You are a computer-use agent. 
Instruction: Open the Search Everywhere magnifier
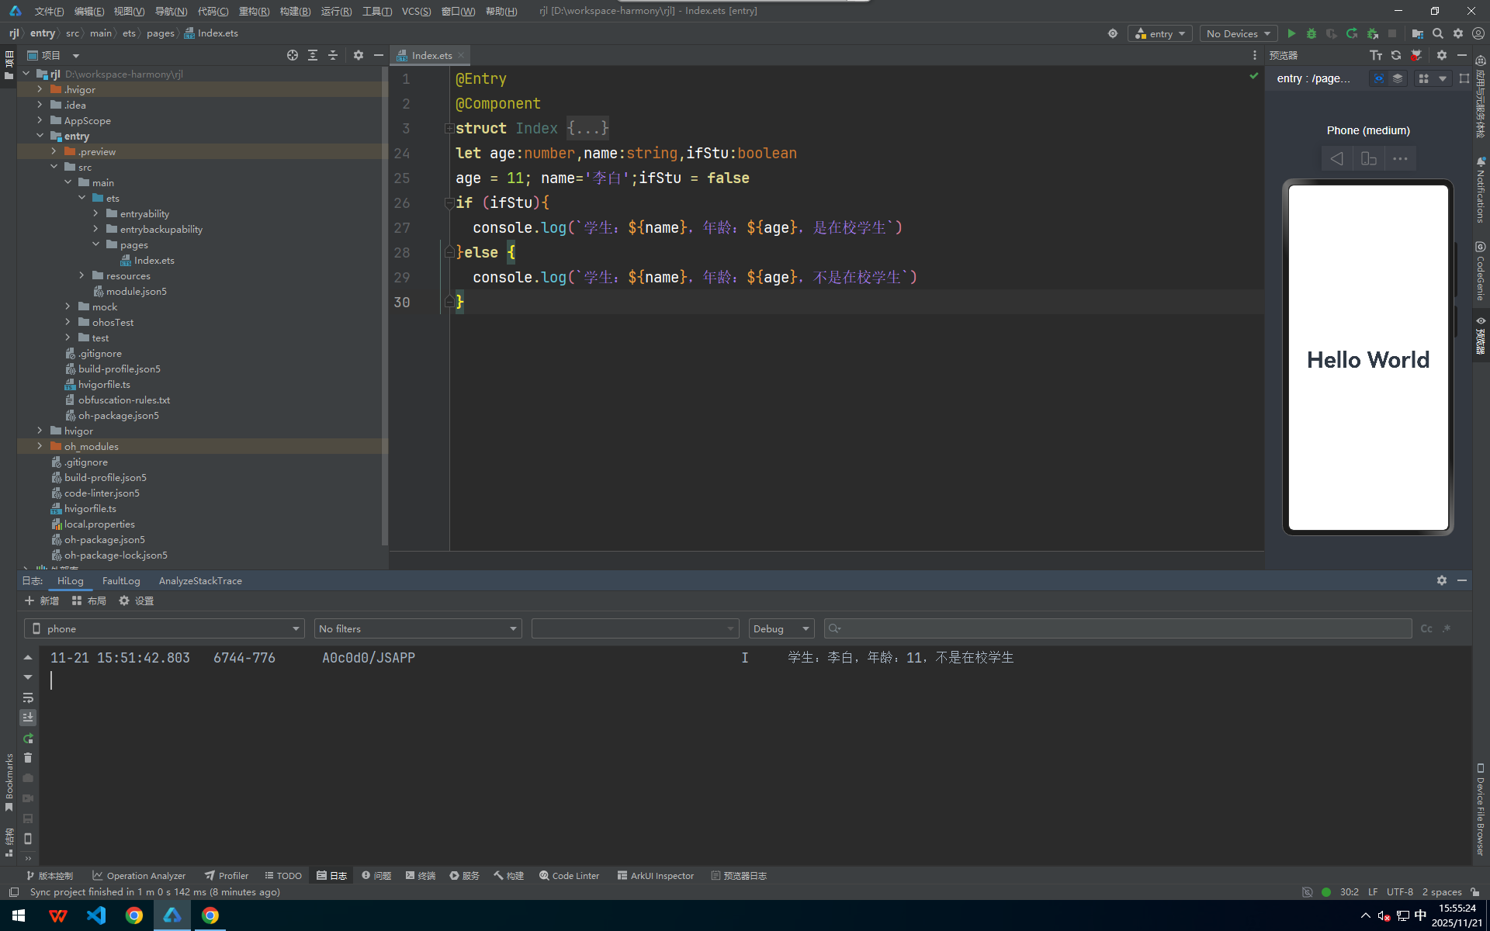pyautogui.click(x=1438, y=33)
